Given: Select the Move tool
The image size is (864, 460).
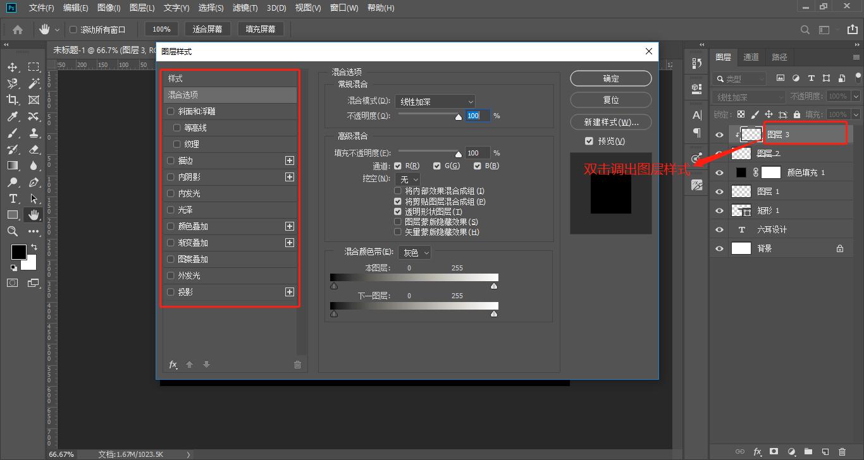Looking at the screenshot, I should (x=13, y=67).
